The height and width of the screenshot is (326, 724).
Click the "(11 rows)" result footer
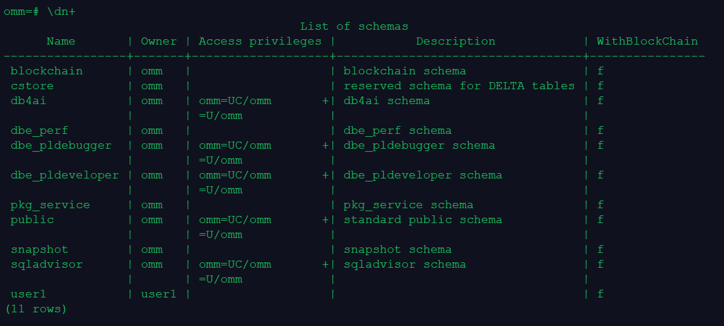coord(36,309)
